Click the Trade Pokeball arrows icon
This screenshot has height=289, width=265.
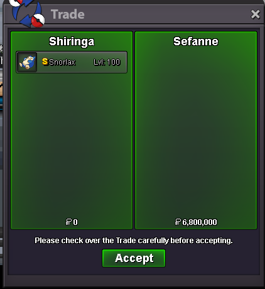click(27, 13)
